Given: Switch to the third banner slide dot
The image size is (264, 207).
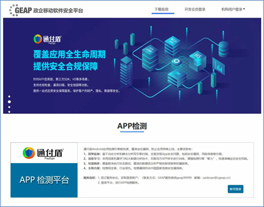Looking at the screenshot, I should 9,107.
